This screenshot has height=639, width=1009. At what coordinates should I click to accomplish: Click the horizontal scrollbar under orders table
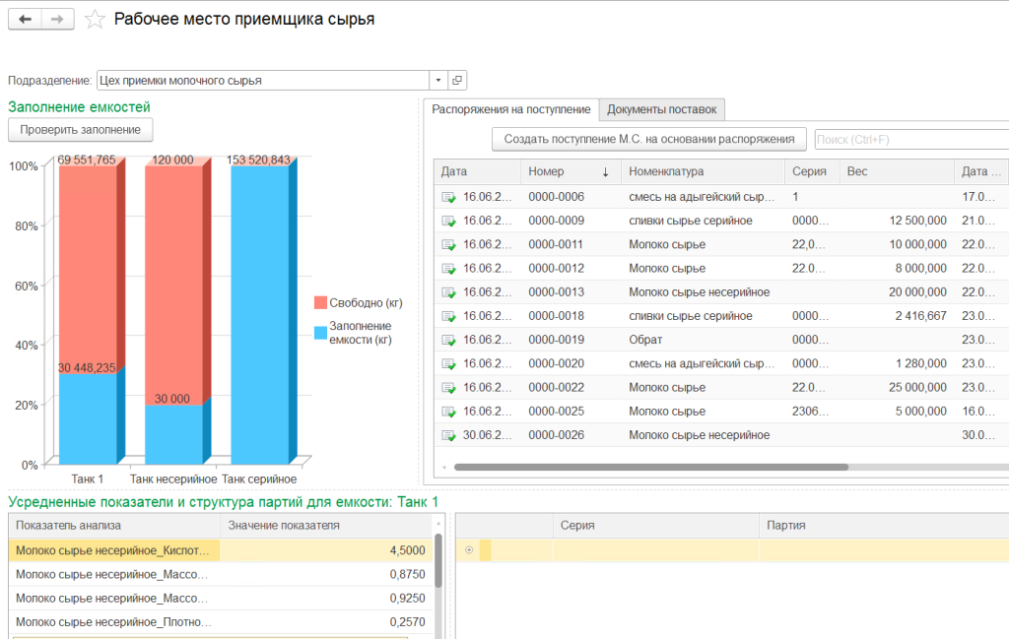tap(650, 468)
